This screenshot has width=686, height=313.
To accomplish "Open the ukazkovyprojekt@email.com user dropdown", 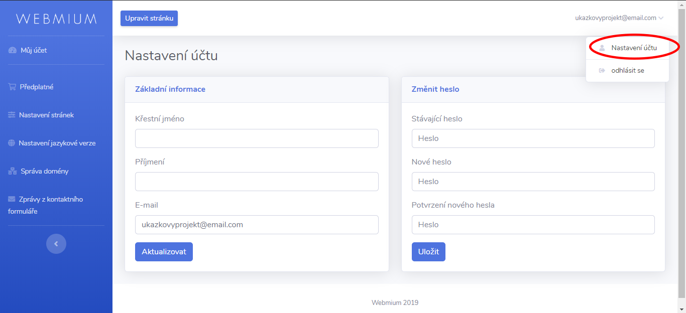I will (x=619, y=18).
